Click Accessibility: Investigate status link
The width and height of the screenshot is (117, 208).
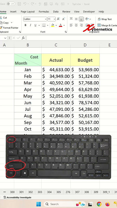[18, 197]
